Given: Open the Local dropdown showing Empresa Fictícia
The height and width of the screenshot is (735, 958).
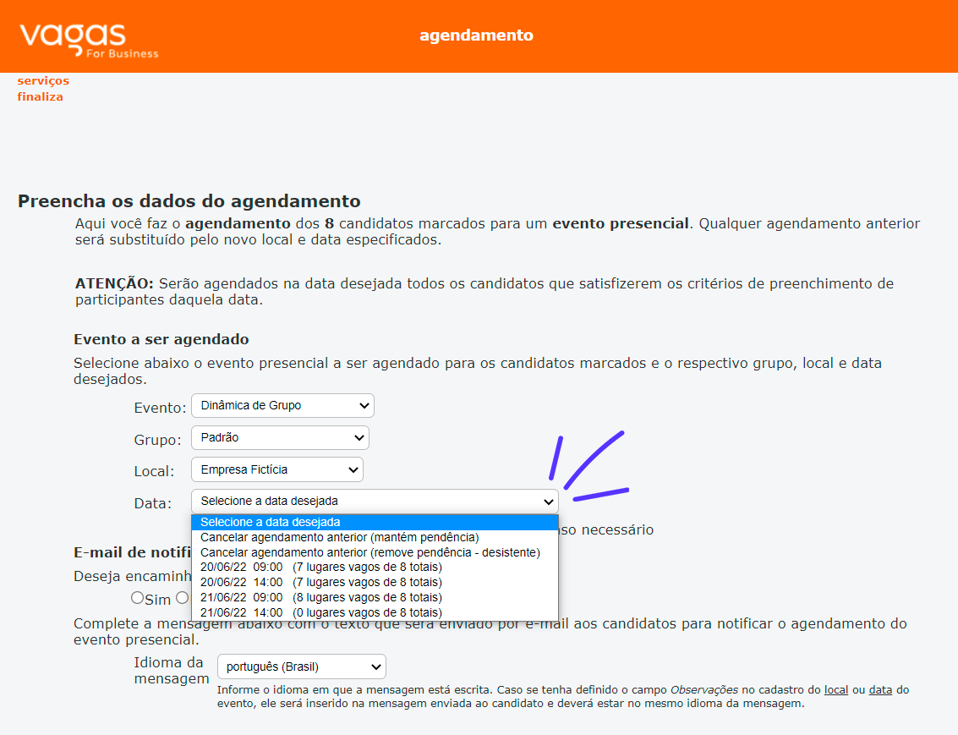Looking at the screenshot, I should click(x=276, y=469).
